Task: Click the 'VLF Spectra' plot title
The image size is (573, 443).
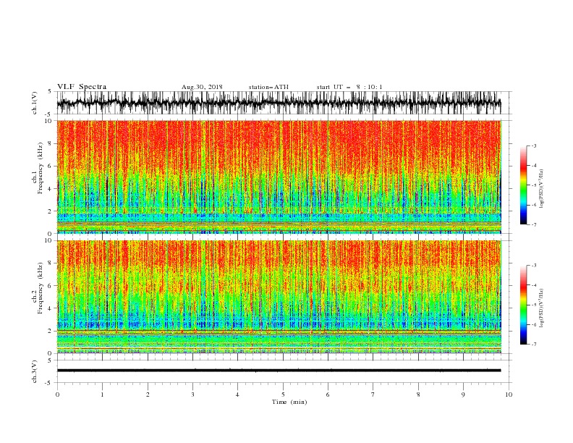Action: (x=82, y=87)
